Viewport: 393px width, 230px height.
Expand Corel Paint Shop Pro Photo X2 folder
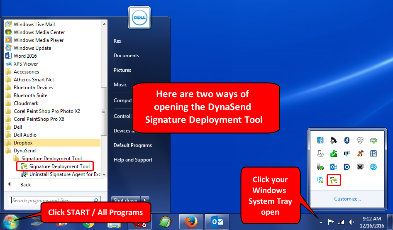pos(43,111)
